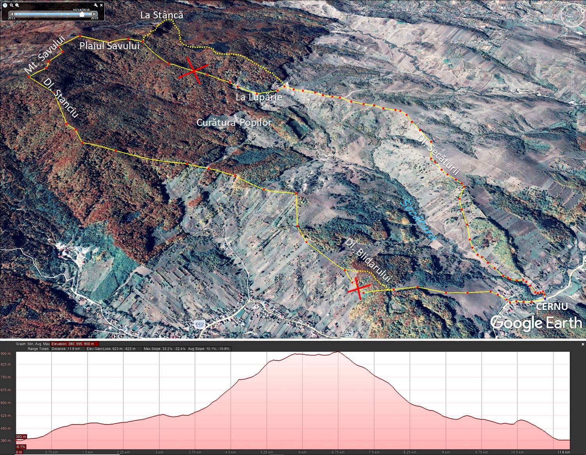
Task: Step to previous imagery date
Action: [x=11, y=14]
